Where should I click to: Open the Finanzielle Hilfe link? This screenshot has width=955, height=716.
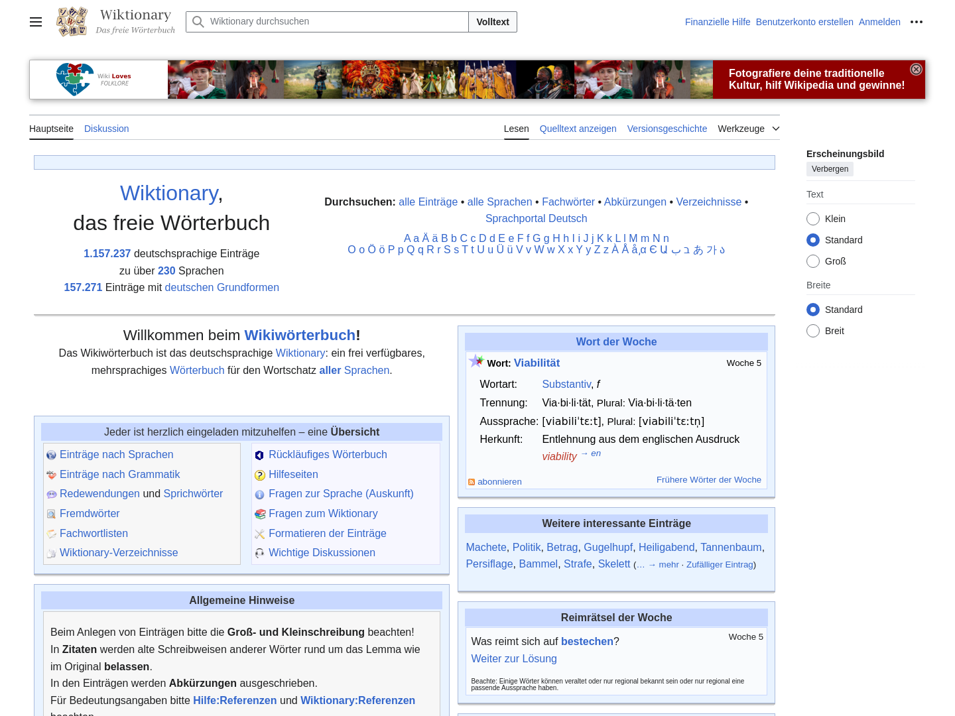point(718,22)
